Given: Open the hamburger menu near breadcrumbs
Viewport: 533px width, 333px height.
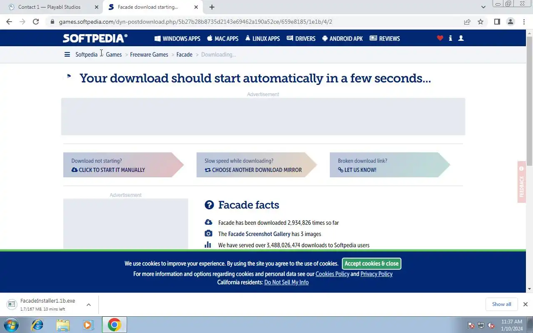Looking at the screenshot, I should [x=67, y=55].
